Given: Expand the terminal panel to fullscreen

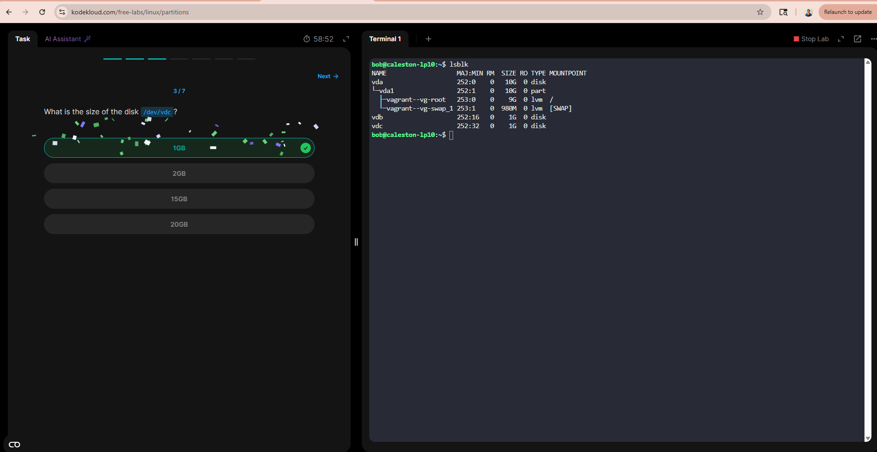Looking at the screenshot, I should [841, 39].
